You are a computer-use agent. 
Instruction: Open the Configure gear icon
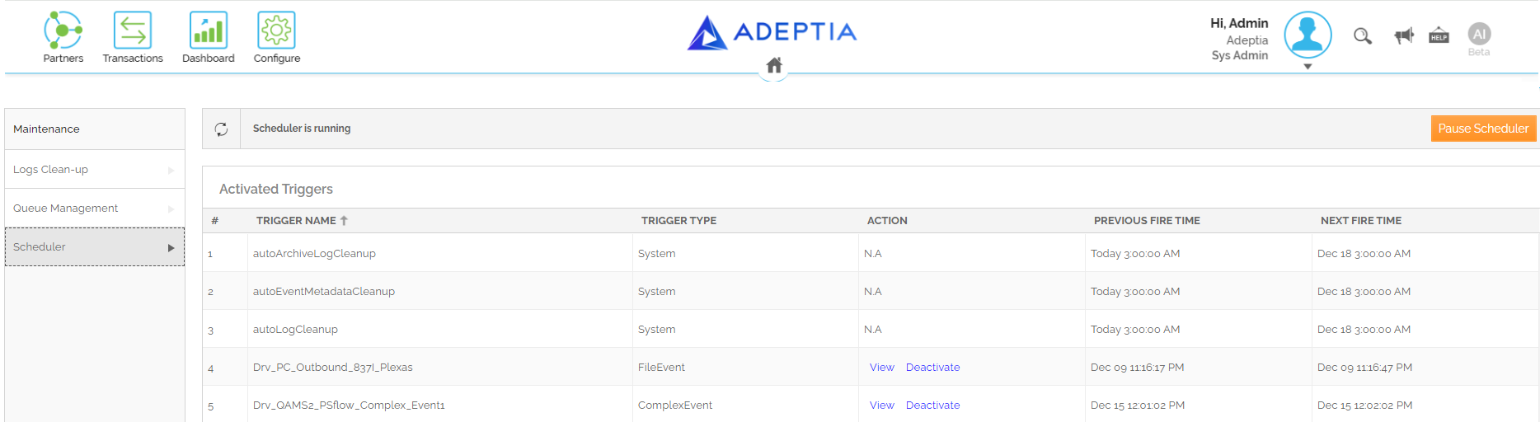(x=276, y=30)
